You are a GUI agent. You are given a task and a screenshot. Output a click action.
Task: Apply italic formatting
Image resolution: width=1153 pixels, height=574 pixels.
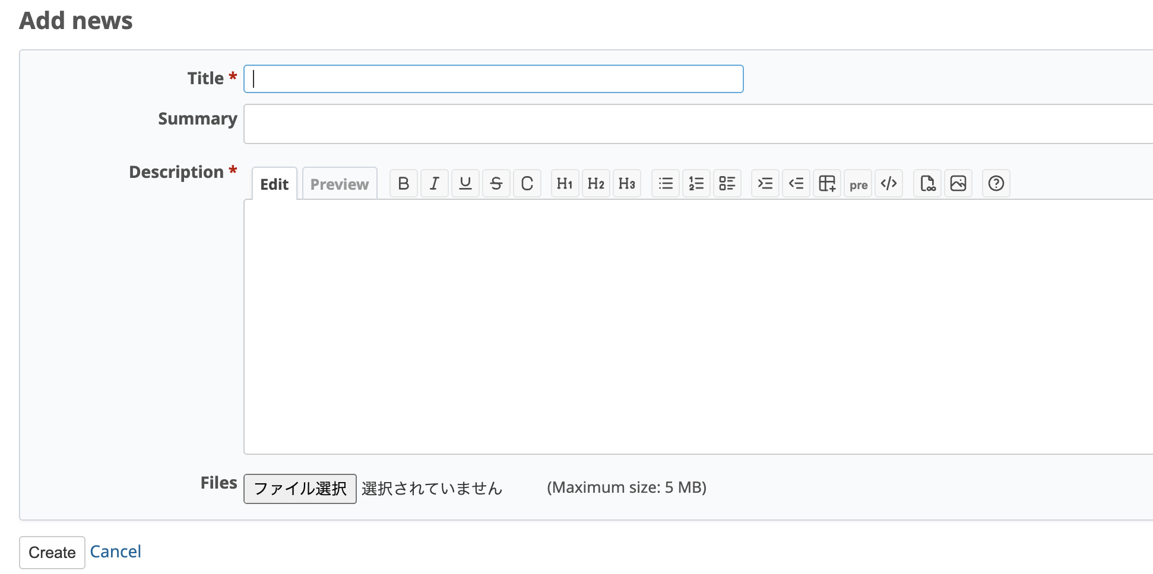click(434, 183)
